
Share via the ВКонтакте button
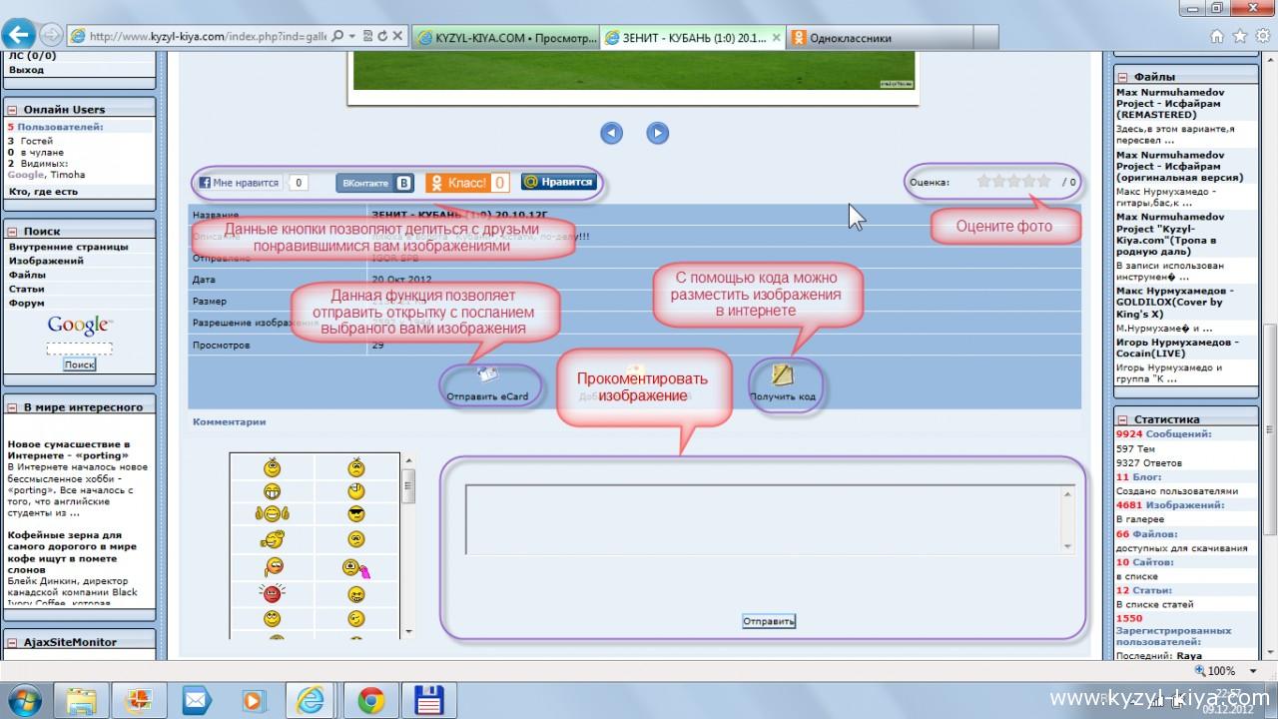(x=374, y=183)
